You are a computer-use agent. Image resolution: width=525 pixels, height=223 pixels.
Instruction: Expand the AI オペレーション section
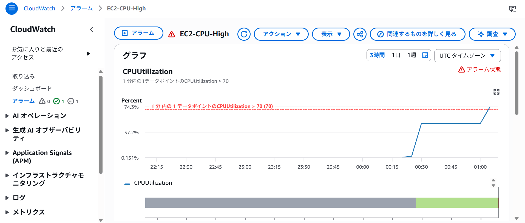39,116
